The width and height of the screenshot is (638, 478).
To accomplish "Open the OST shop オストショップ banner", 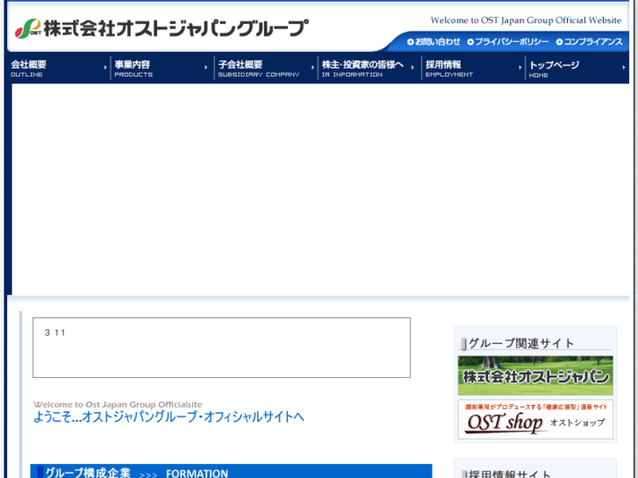I will 535,419.
